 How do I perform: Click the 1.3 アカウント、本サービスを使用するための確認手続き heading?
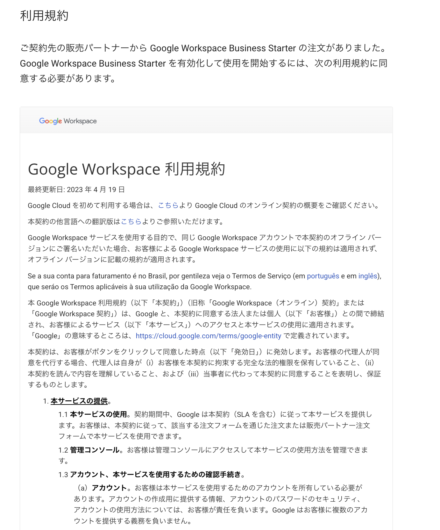click(150, 475)
